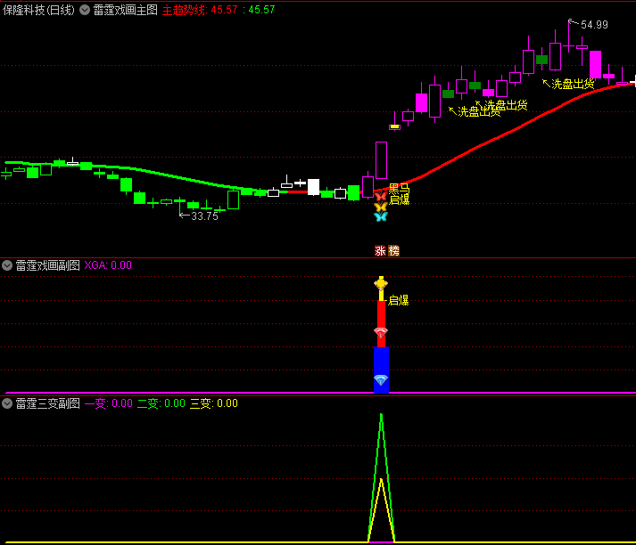Click the 黑马 signal label
This screenshot has width=636, height=545.
[x=399, y=188]
